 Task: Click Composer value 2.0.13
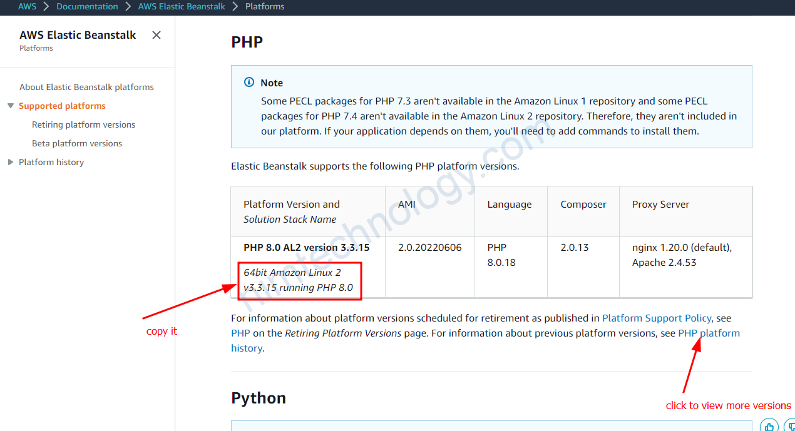[x=575, y=247]
